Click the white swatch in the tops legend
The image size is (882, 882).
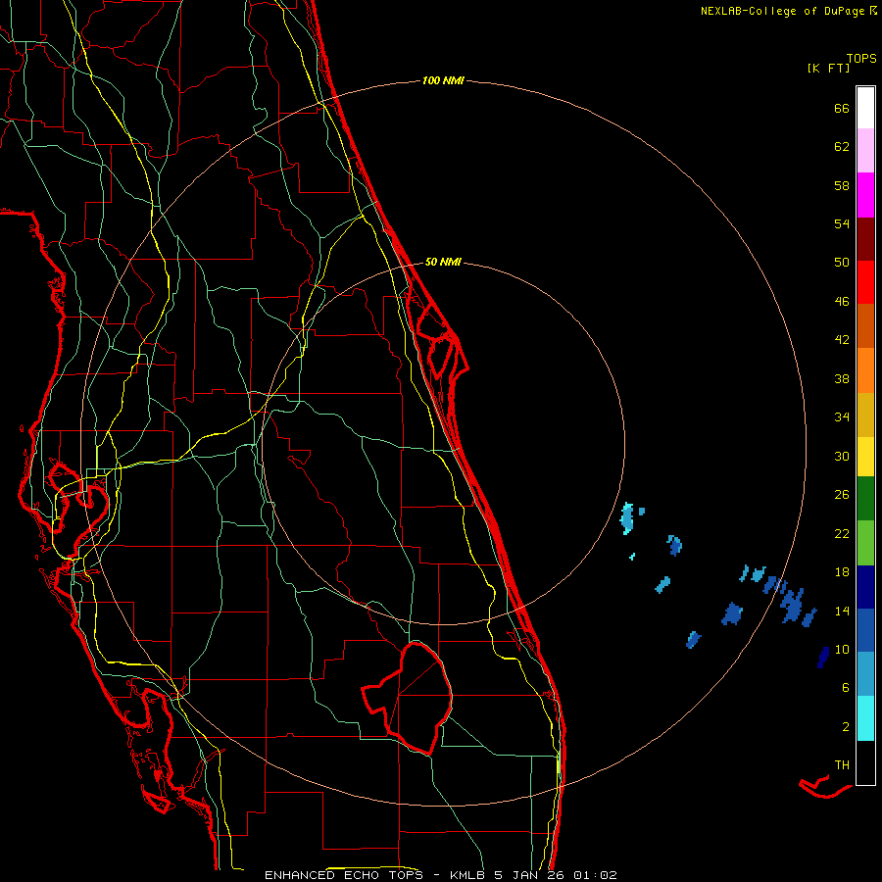[865, 108]
